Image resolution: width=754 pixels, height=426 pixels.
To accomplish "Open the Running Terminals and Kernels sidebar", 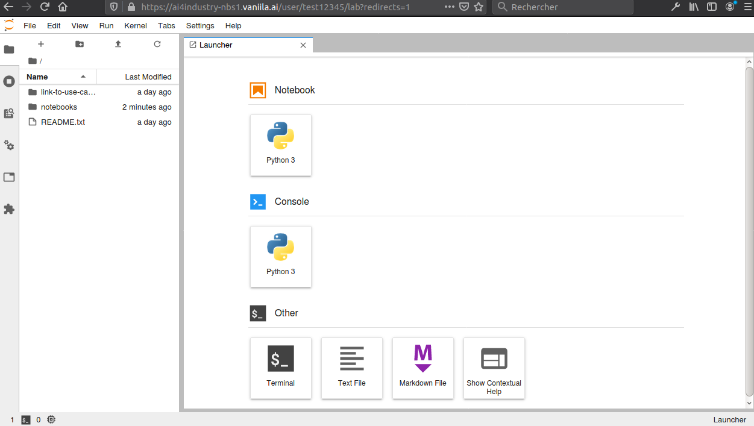I will click(9, 81).
